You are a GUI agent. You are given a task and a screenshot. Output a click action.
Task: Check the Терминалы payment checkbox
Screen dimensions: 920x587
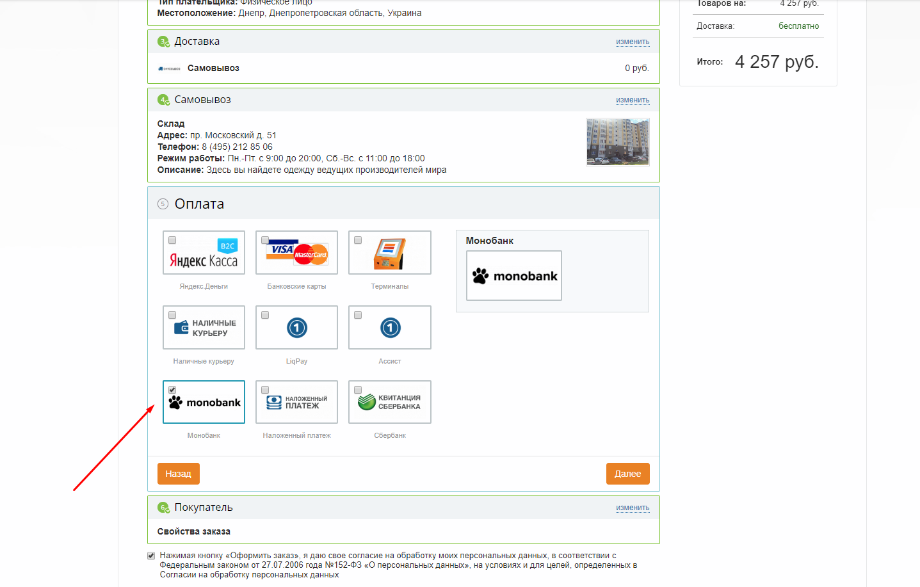(x=358, y=240)
